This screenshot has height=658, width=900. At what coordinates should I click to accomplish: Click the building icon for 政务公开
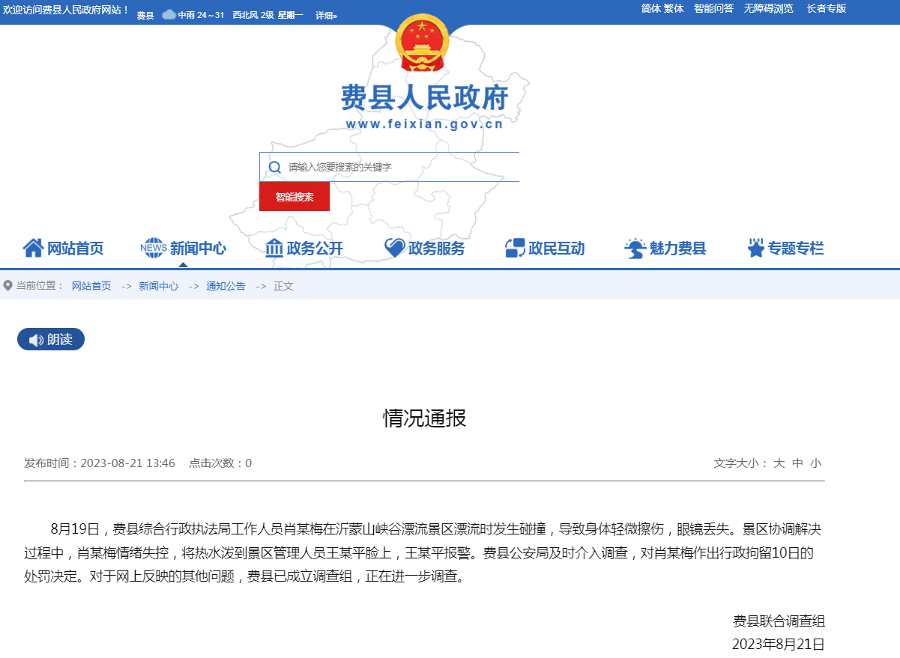(274, 247)
